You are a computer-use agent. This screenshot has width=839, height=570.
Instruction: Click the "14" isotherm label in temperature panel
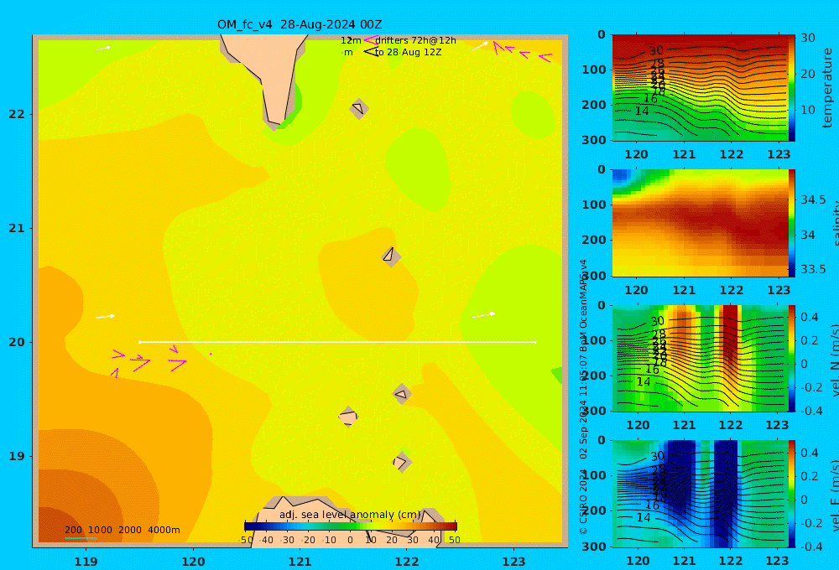[642, 111]
